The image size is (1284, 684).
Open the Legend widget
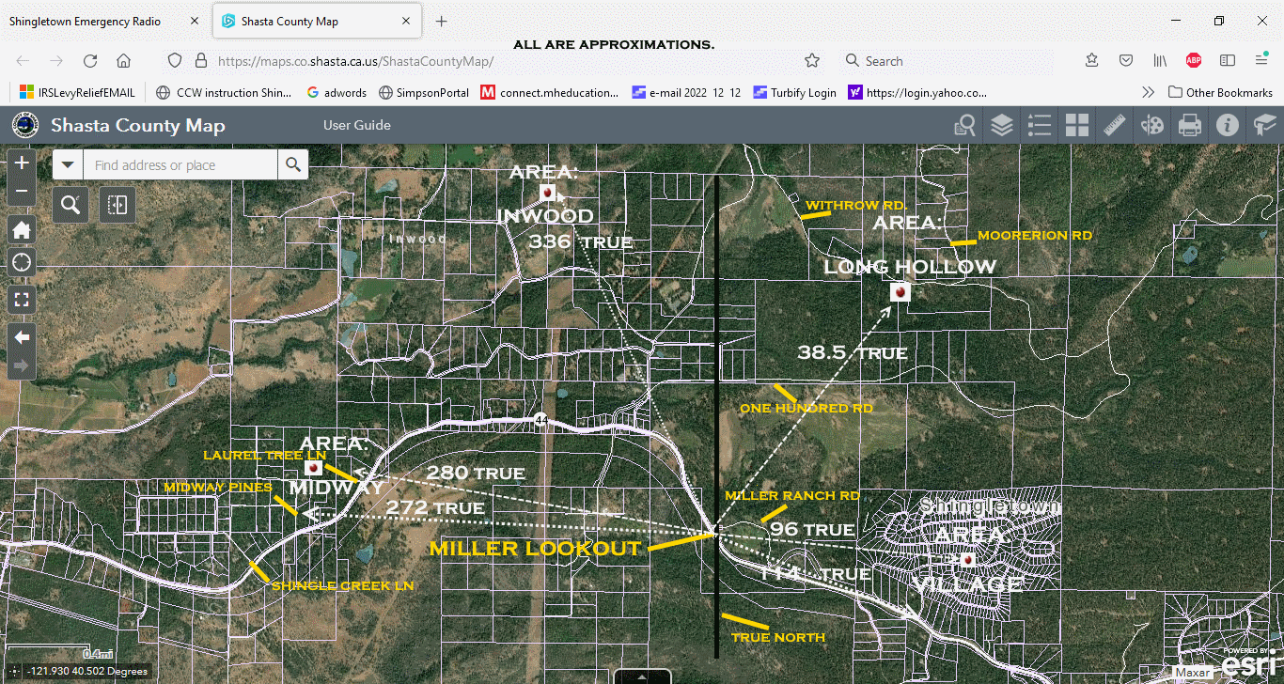(1039, 125)
